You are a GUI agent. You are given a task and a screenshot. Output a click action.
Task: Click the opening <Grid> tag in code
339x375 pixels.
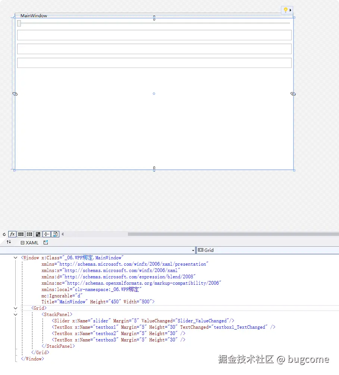(39, 308)
